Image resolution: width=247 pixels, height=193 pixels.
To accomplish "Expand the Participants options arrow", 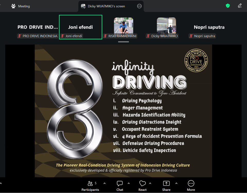I will (x=105, y=183).
